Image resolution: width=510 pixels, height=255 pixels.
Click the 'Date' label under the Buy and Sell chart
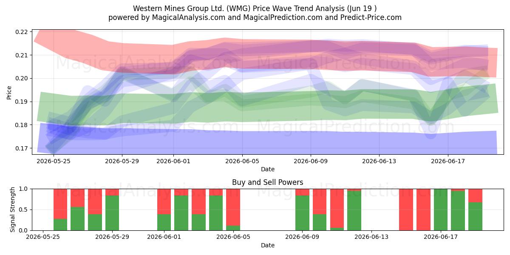coord(268,245)
